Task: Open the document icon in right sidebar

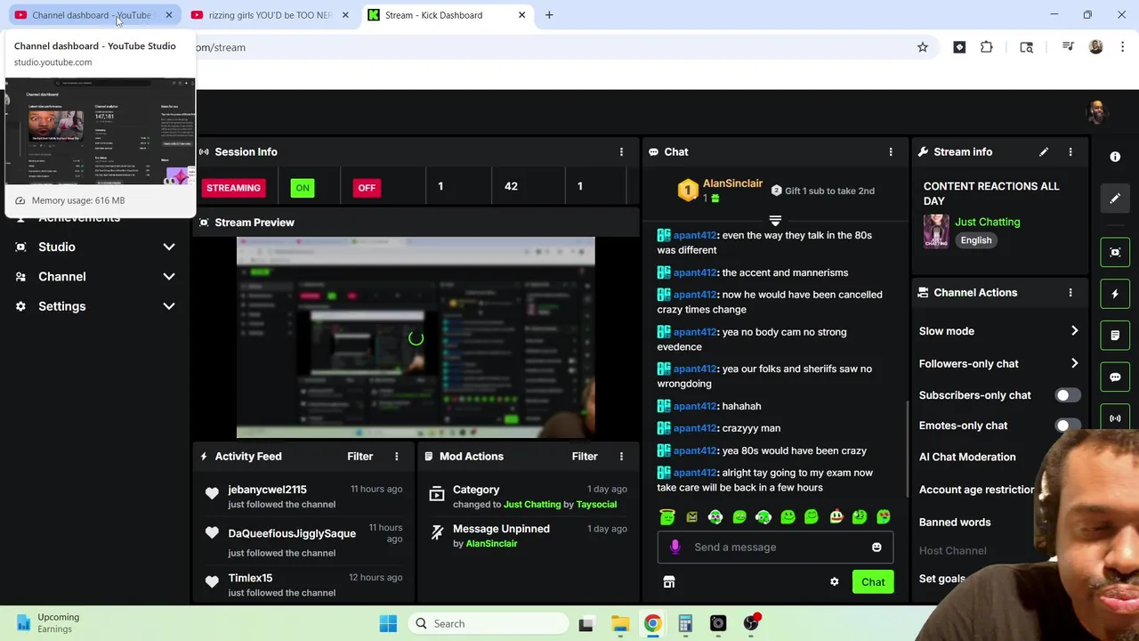Action: tap(1115, 336)
